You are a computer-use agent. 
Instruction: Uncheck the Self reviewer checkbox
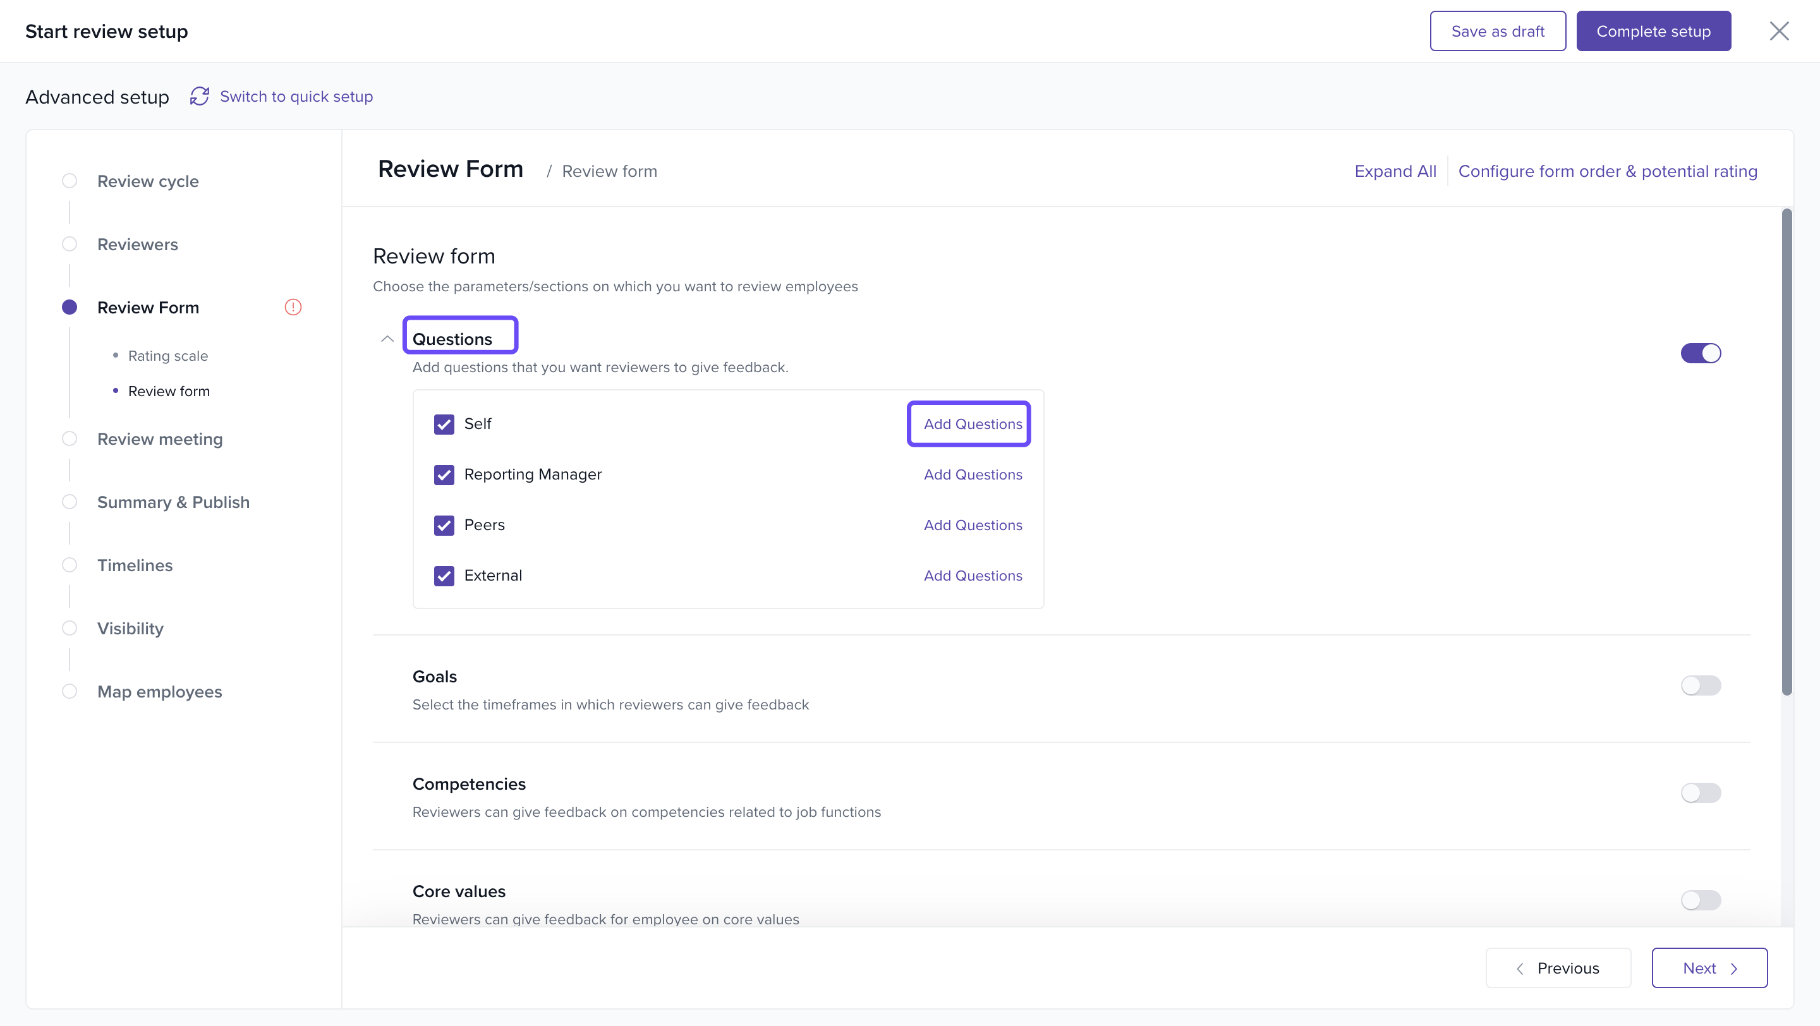pos(444,425)
